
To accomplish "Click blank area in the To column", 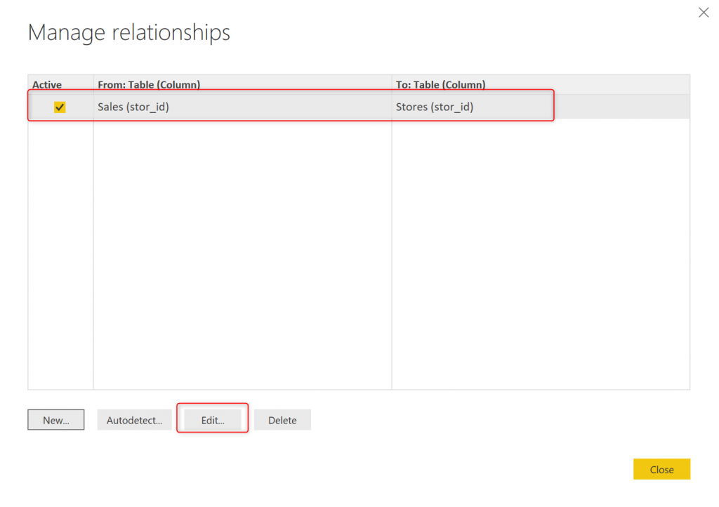I will click(541, 246).
